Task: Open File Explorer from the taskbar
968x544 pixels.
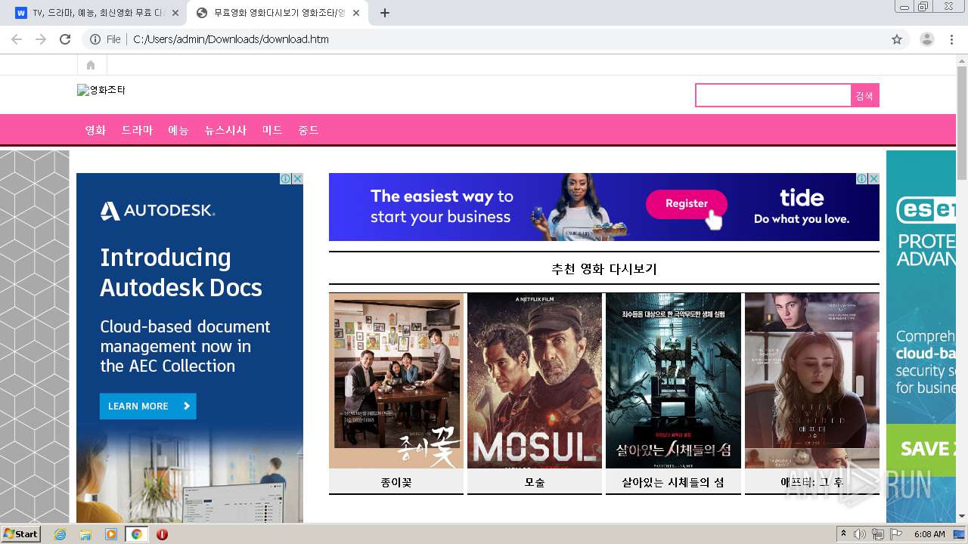Action: click(85, 534)
